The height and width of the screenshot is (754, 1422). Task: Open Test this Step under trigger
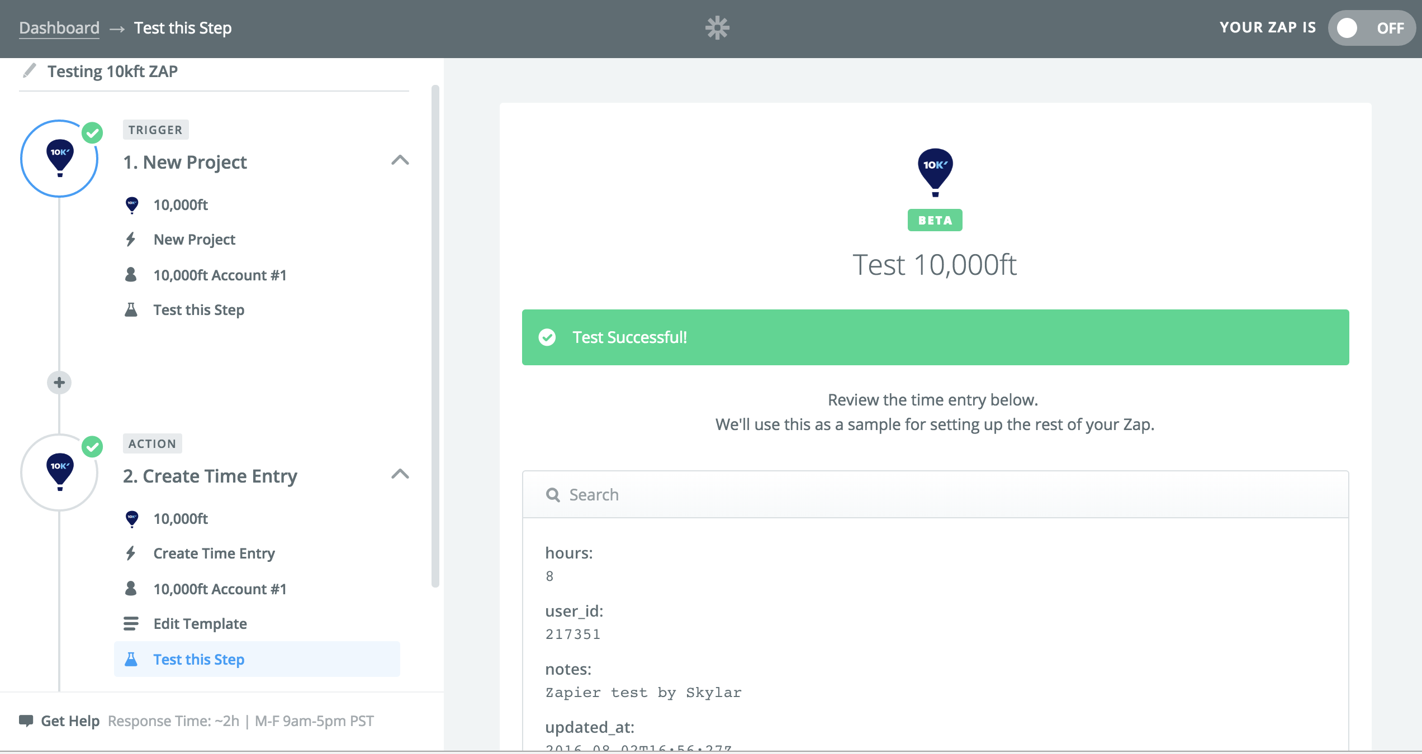[257, 310]
